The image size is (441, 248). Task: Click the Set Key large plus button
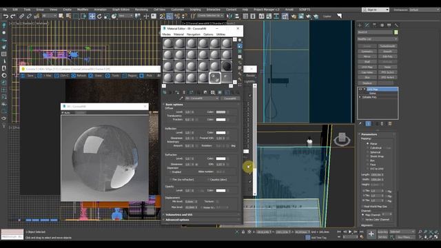(x=371, y=234)
